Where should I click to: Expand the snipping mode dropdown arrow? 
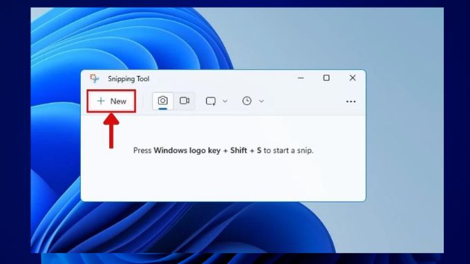225,102
